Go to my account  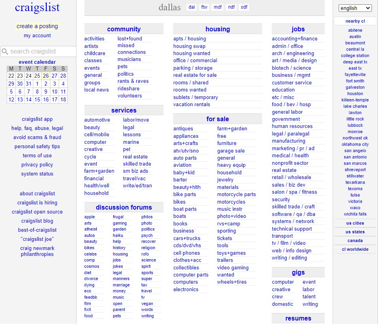(x=37, y=35)
